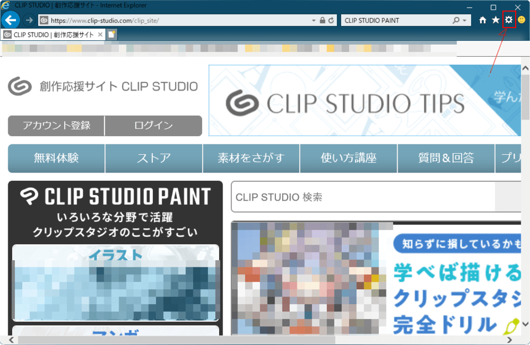
Task: Open Favorites via the star icon
Action: coord(496,20)
